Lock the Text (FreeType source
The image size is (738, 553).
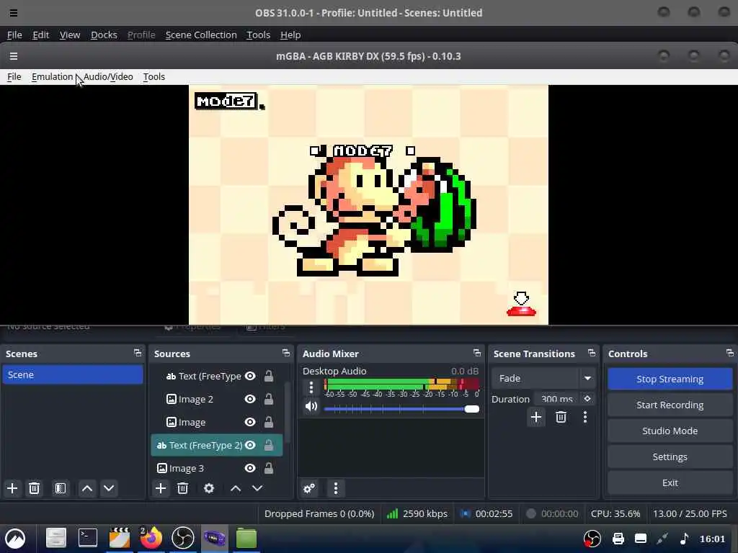(268, 376)
